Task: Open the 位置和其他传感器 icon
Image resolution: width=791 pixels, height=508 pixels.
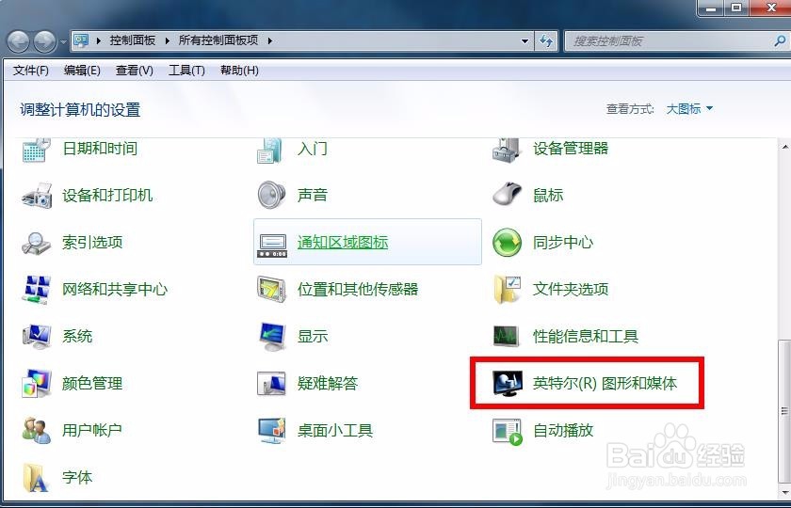Action: coord(271,290)
